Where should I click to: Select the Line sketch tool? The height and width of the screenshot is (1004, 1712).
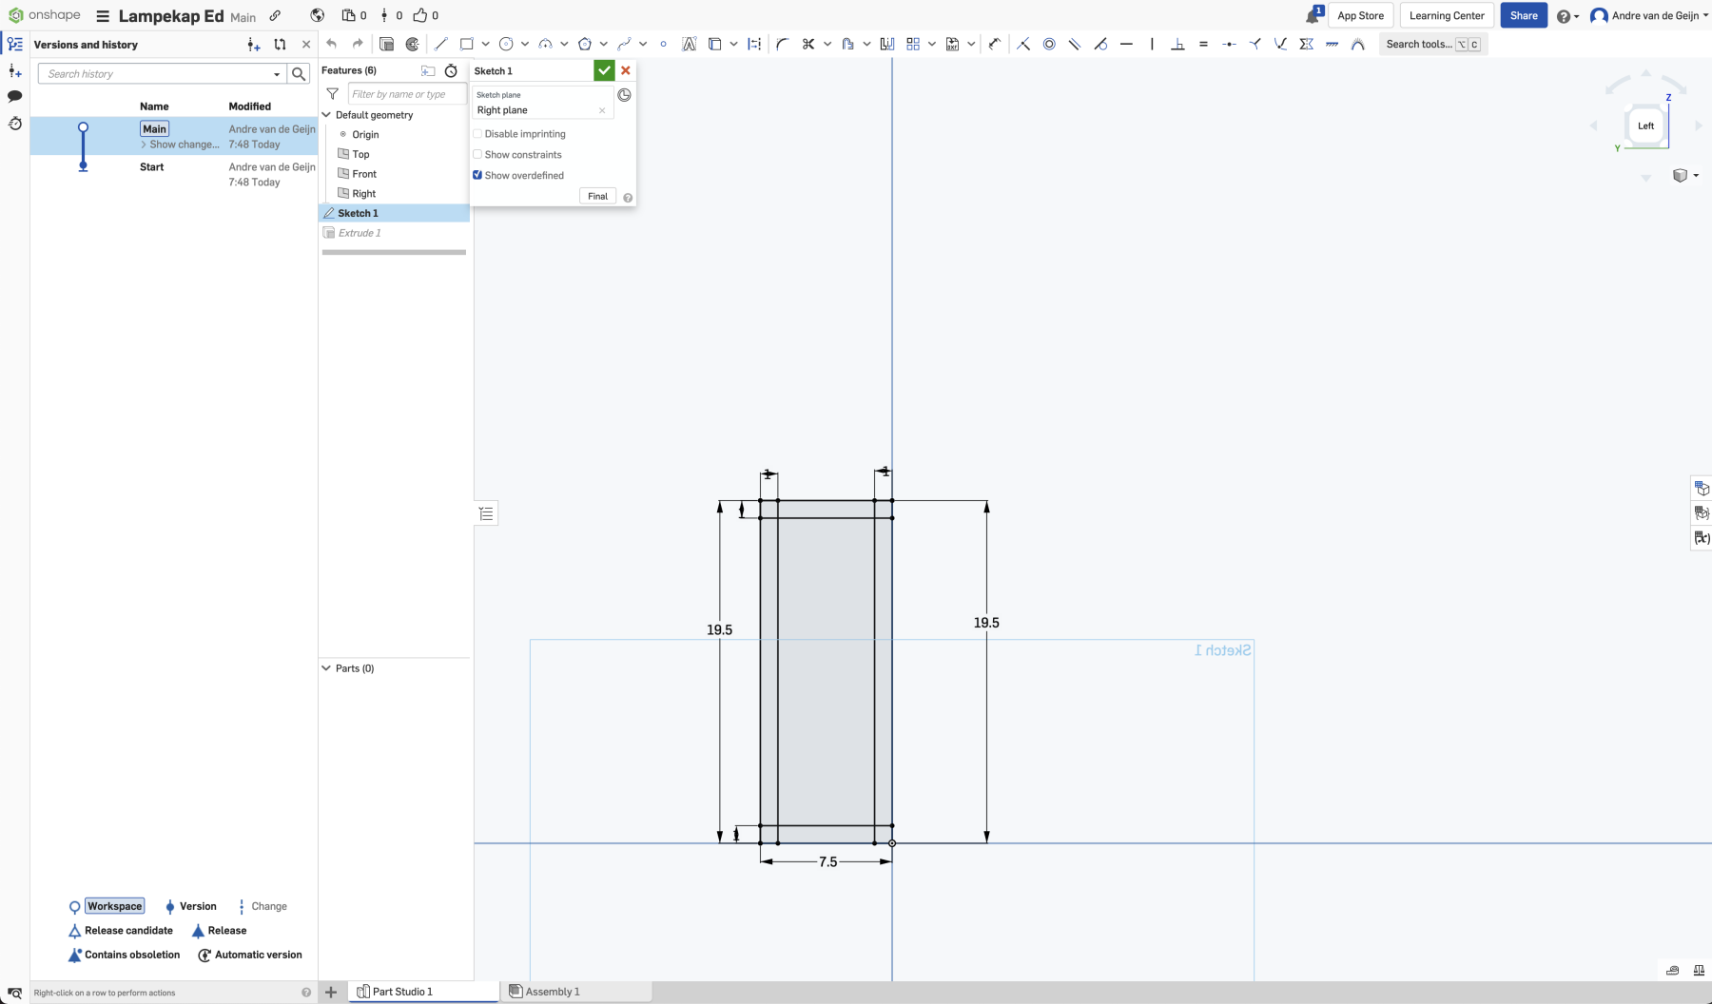click(440, 44)
